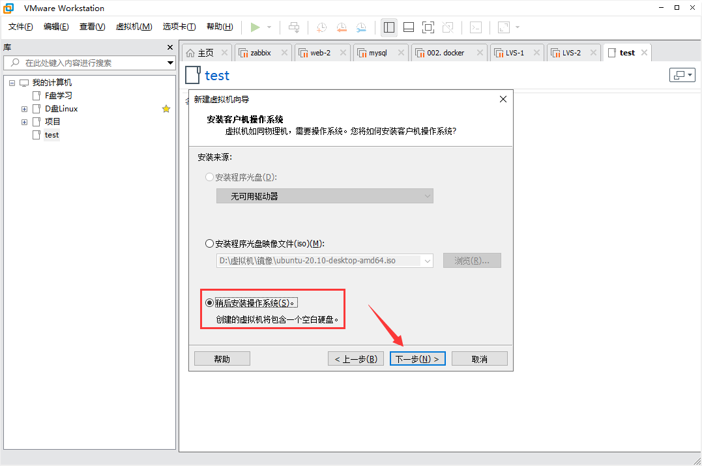The width and height of the screenshot is (702, 466).
Task: Select the 项目 folder in the library
Action: pyautogui.click(x=52, y=122)
